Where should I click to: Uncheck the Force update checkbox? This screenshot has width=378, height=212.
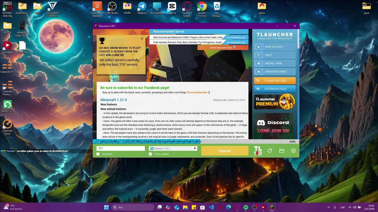point(150,154)
